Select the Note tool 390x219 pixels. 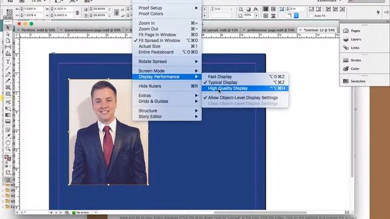[8, 130]
